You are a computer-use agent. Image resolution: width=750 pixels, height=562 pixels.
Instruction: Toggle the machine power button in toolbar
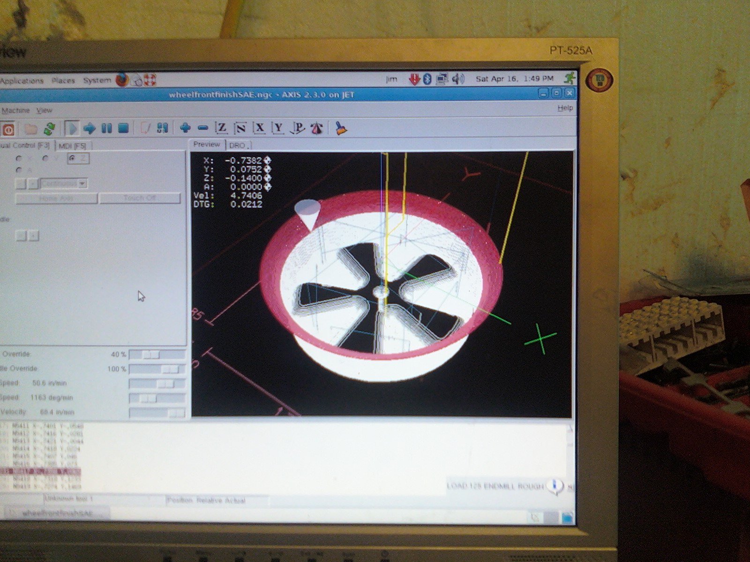pyautogui.click(x=8, y=129)
